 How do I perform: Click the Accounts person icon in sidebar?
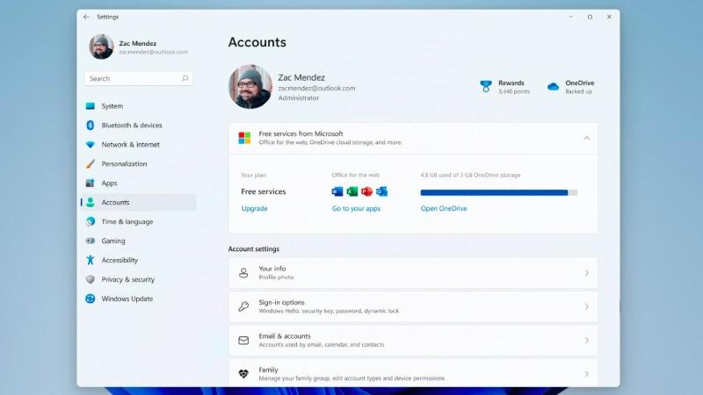click(91, 203)
